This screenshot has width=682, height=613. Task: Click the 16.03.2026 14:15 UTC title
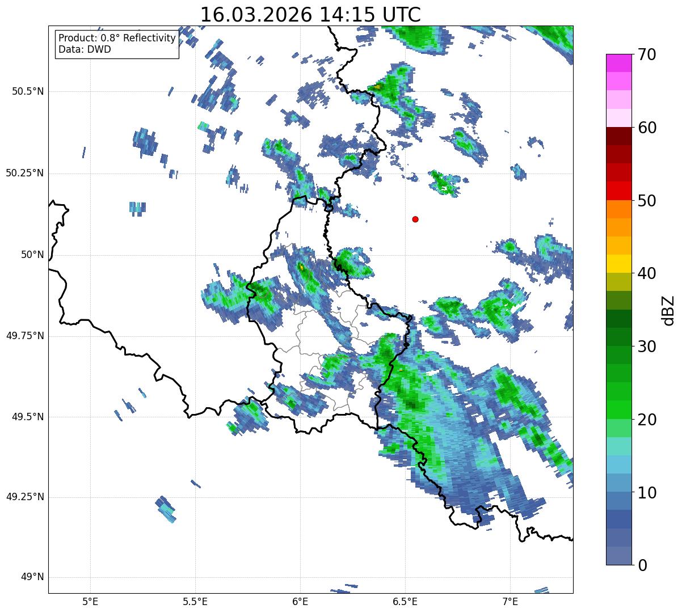click(310, 15)
